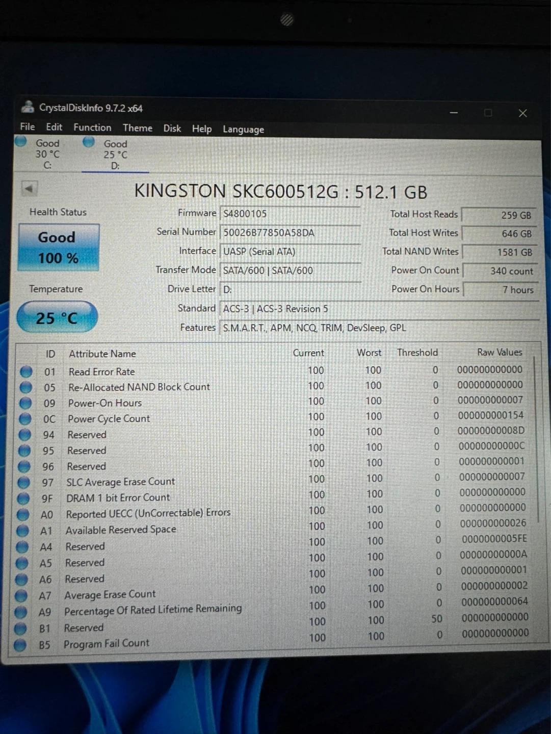This screenshot has width=551, height=734.
Task: Click status dot for ID A4 Reserved
Action: coord(22,547)
